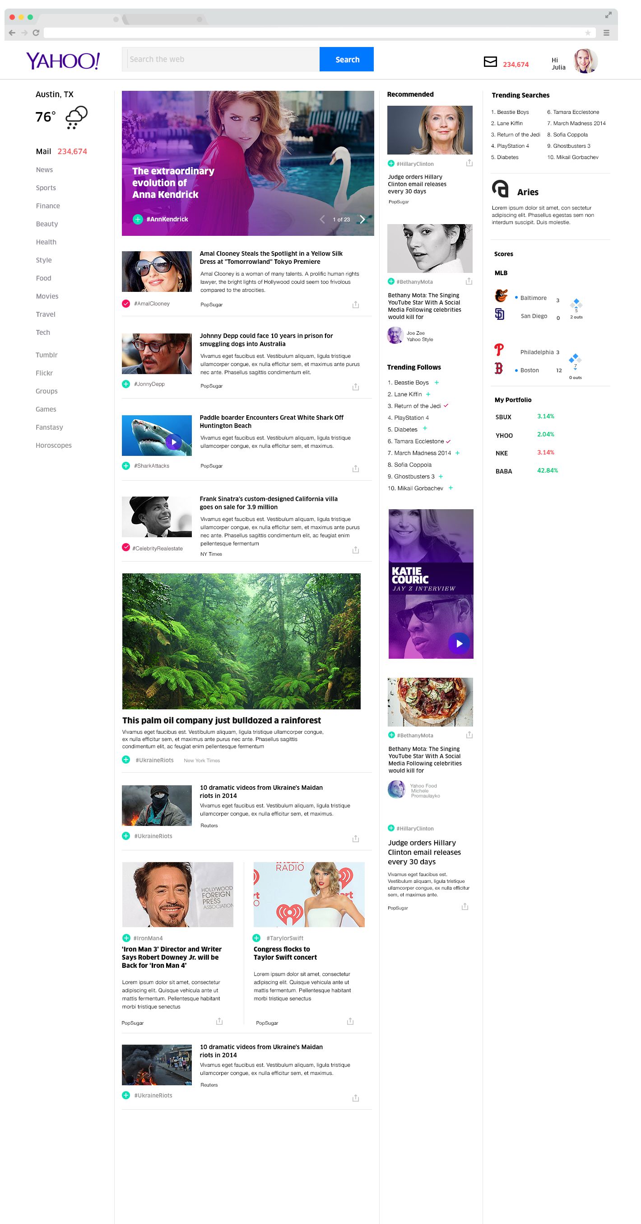Follow the #SharkAttacks tag
The height and width of the screenshot is (1224, 641).
click(126, 466)
